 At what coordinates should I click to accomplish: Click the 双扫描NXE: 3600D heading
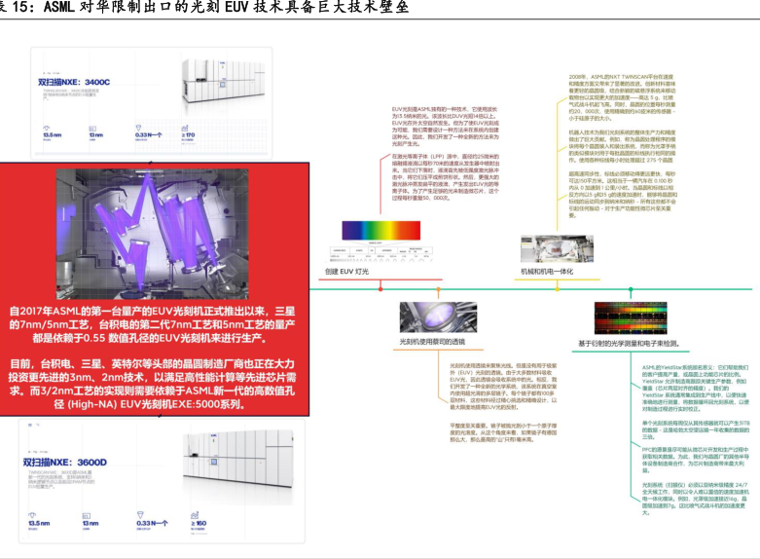click(65, 463)
